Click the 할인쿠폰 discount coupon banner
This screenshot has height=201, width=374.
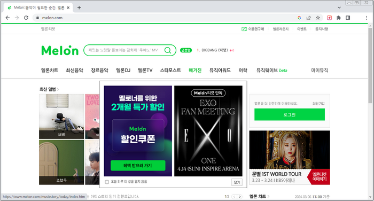tap(138, 135)
